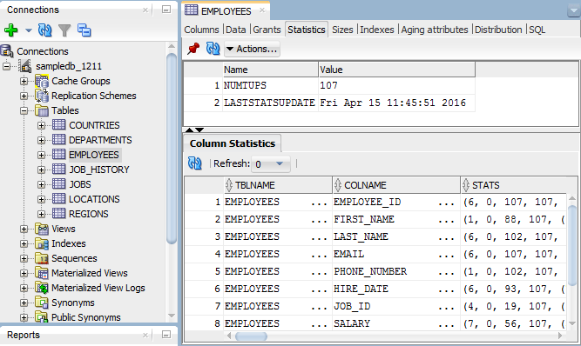The width and height of the screenshot is (581, 346).
Task: Select the LOCATIONS table in tree
Action: click(x=94, y=199)
